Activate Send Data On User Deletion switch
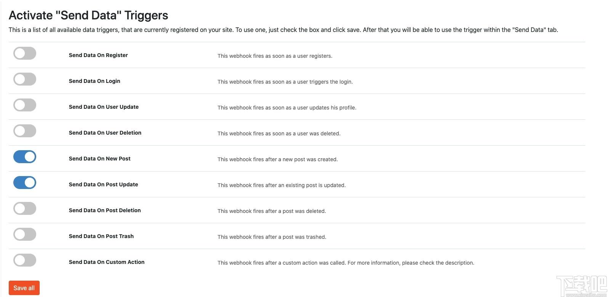 point(25,131)
